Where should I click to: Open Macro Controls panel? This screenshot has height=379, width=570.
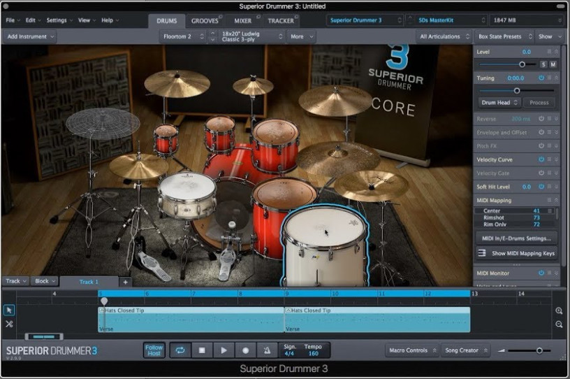point(412,350)
